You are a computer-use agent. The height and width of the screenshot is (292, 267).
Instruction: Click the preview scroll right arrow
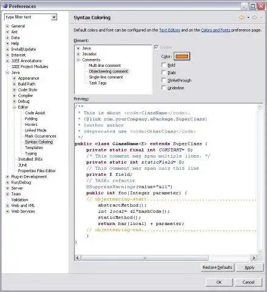click(254, 258)
